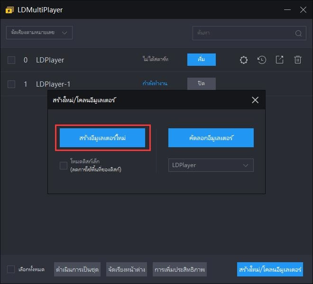Expand LDPlayer clone source dropdown

(211, 165)
